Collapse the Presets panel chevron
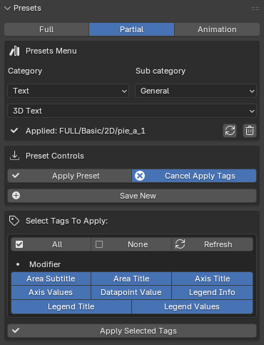The height and width of the screenshot is (345, 264). click(x=7, y=9)
